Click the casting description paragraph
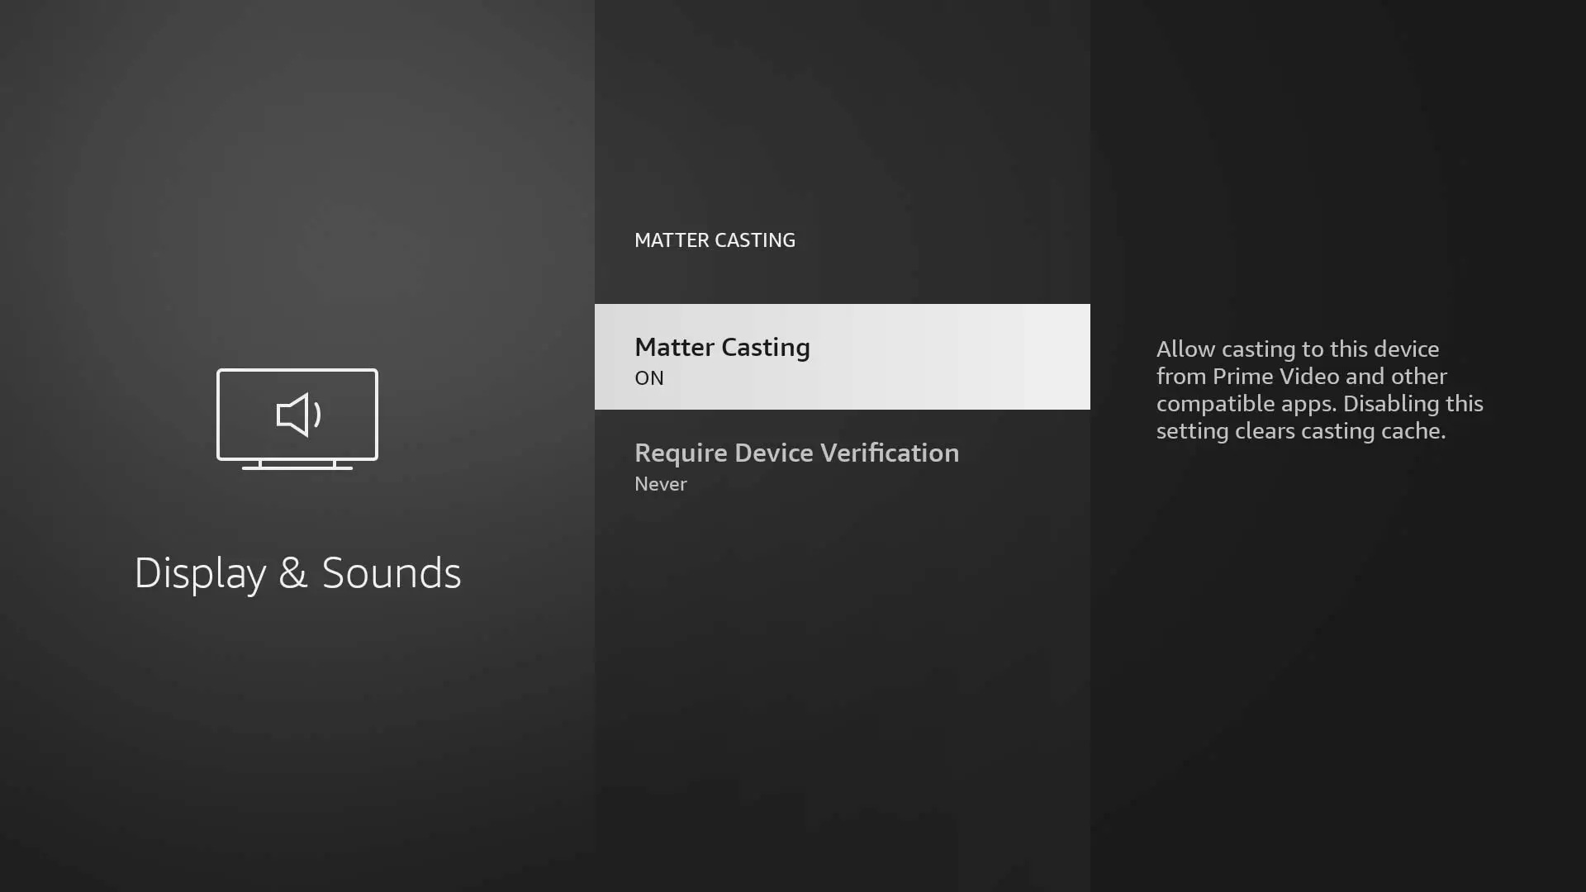The height and width of the screenshot is (892, 1586). coord(1319,390)
